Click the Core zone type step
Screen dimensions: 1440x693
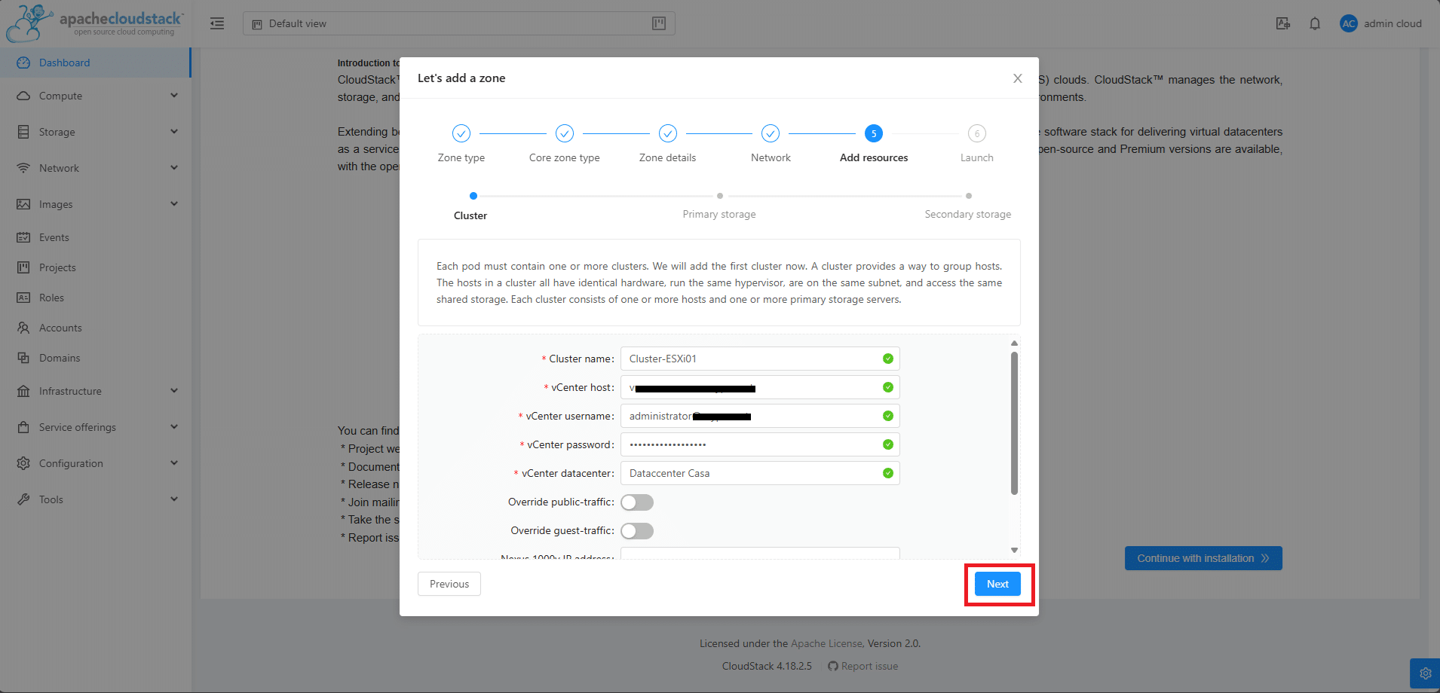click(565, 144)
